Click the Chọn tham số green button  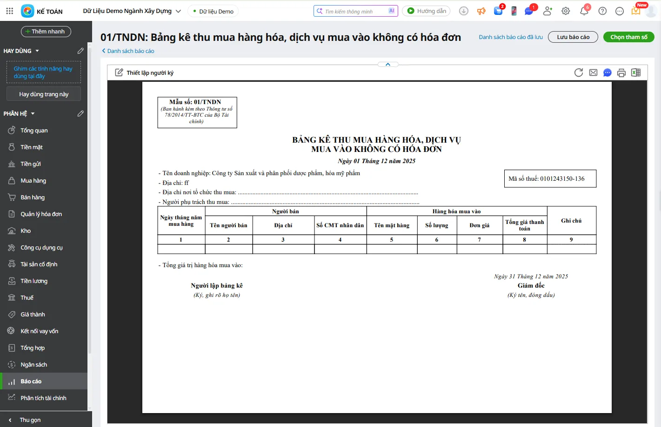[628, 37]
